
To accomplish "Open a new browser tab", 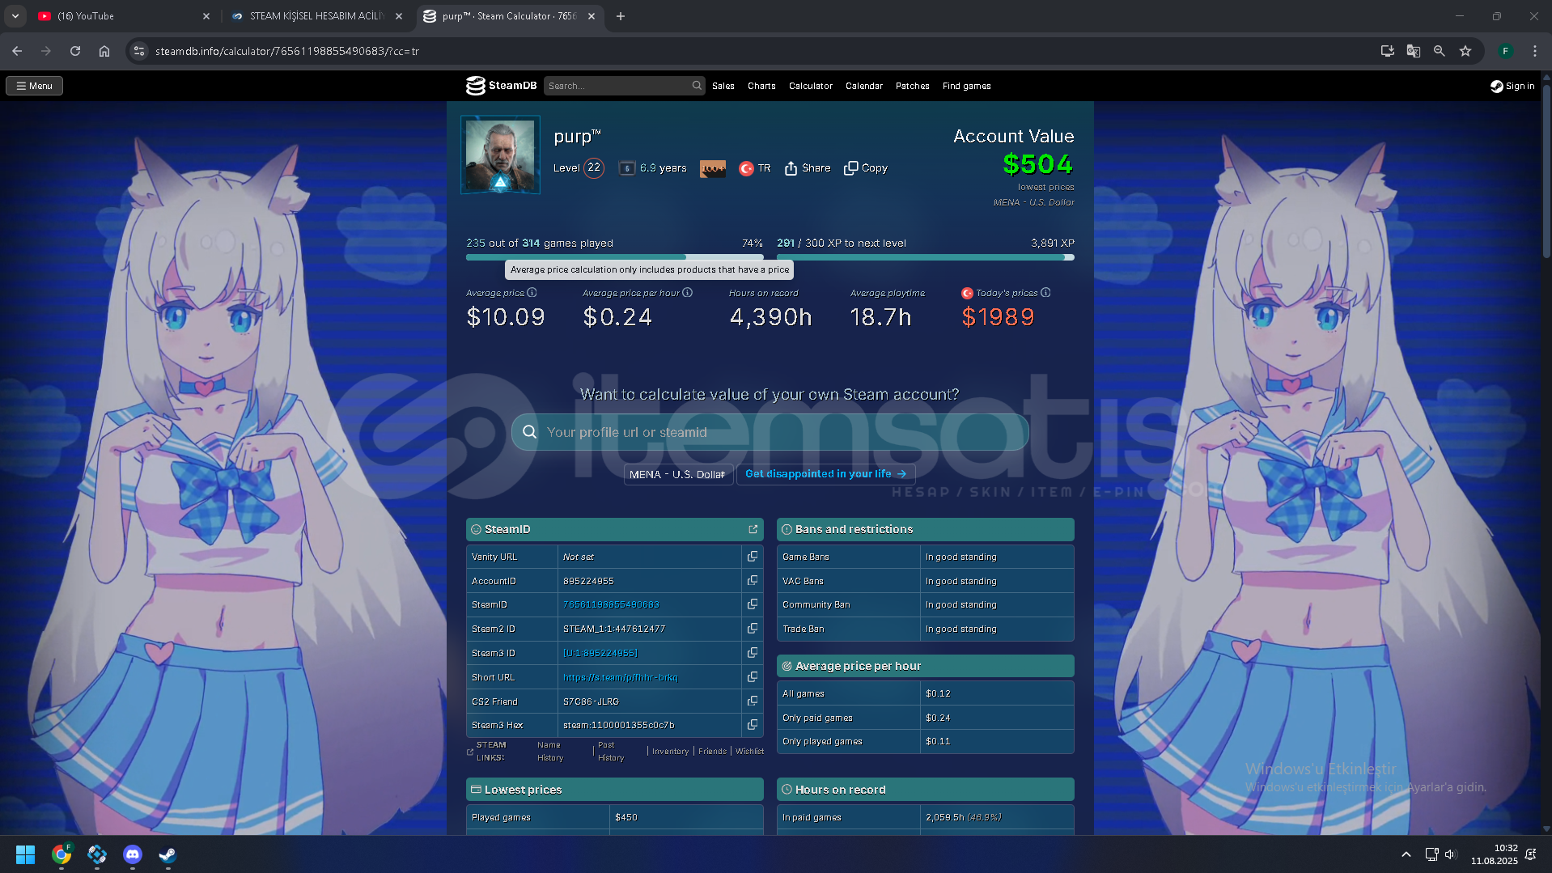I will tap(621, 16).
